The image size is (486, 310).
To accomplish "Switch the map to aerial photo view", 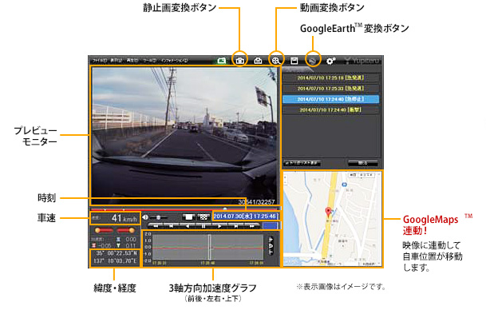I will pyautogui.click(x=366, y=175).
